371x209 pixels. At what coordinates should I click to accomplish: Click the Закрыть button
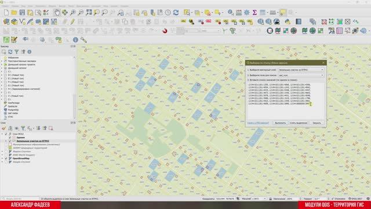click(317, 123)
